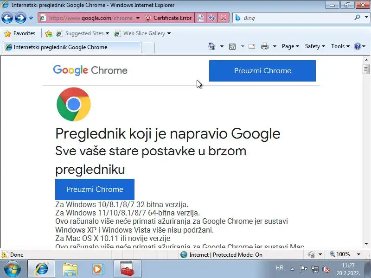
Task: Click text Za Windows 10/8.1/8/7 32-bitna verzija
Action: point(122,204)
